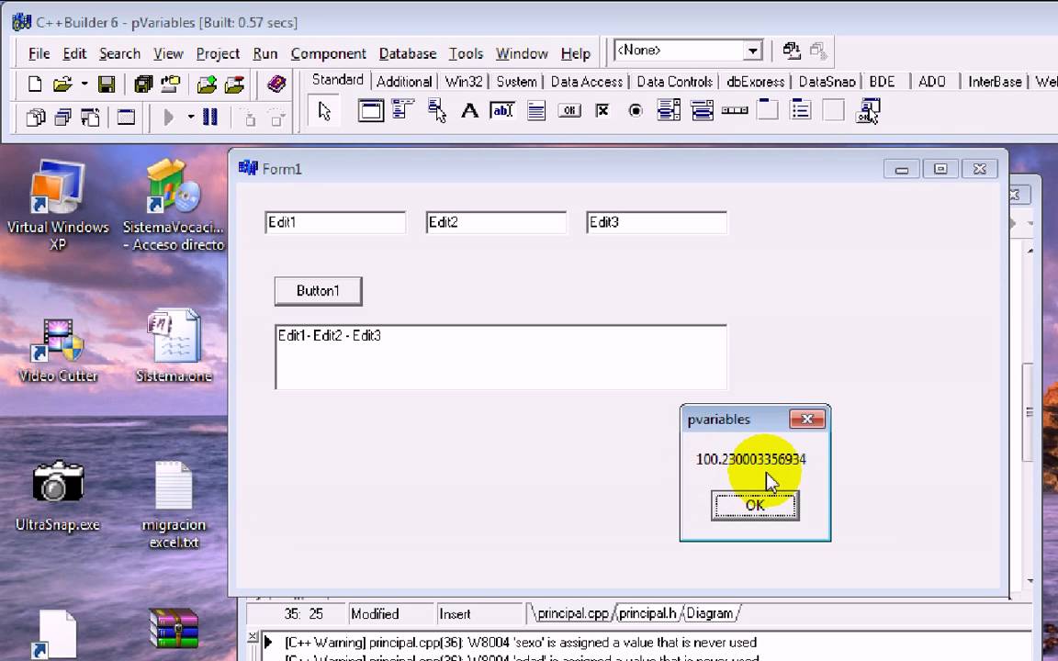
Task: Select the Button component (OK icon)
Action: click(x=569, y=110)
